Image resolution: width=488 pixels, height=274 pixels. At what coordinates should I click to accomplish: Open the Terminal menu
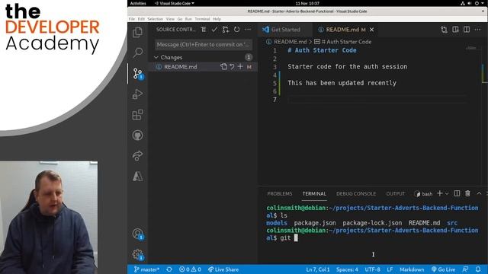203,19
